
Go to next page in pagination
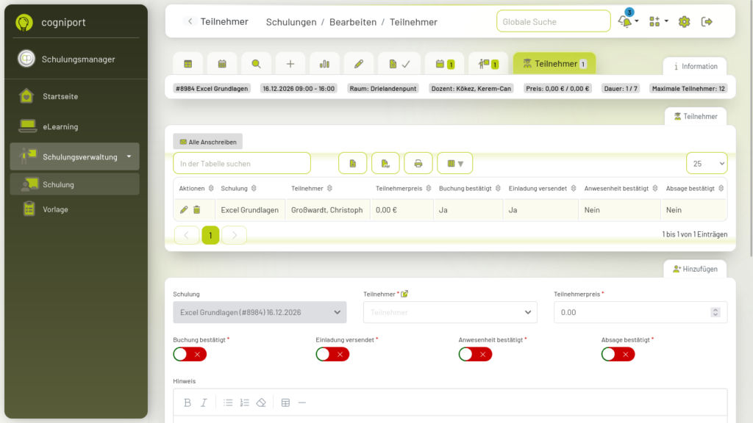[235, 236]
